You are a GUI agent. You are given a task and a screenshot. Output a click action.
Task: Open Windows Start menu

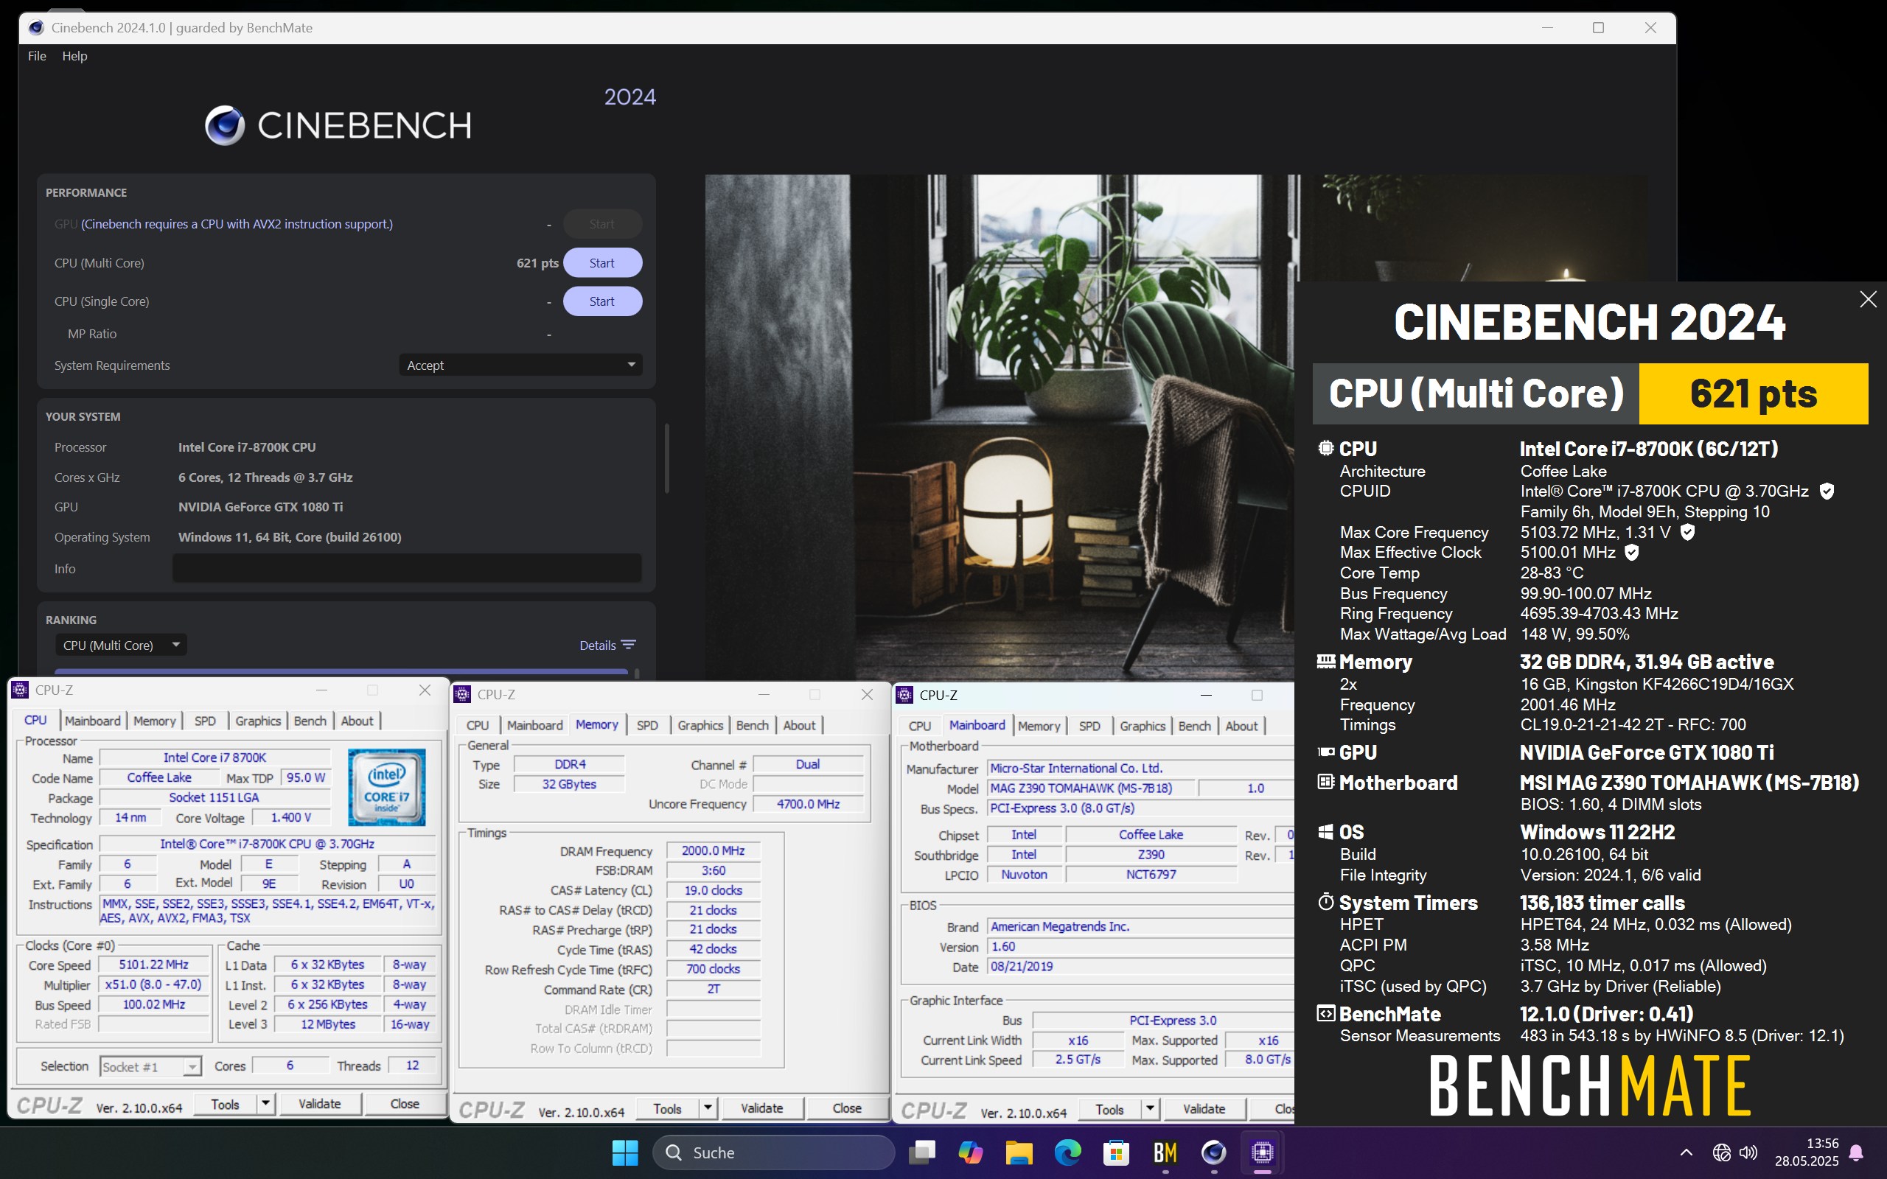click(624, 1152)
